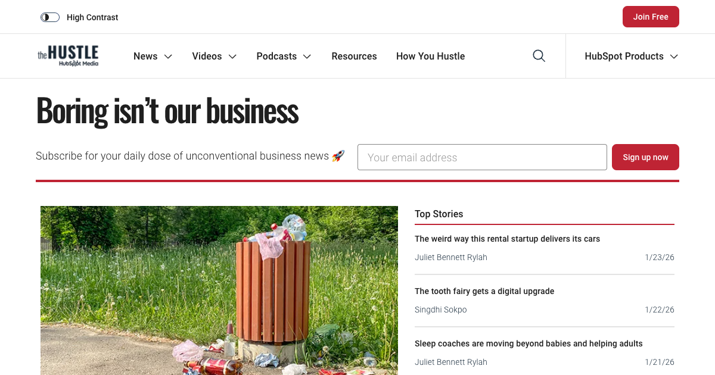Go to How You Hustle
Screen dimensions: 715x375
pyautogui.click(x=430, y=56)
